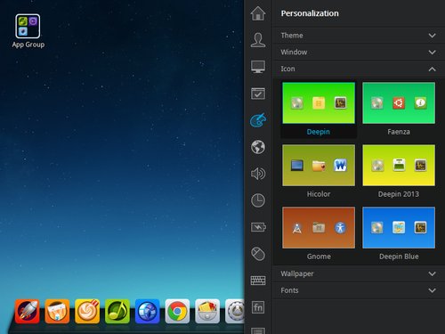Open the Network globe icon
445x334 pixels.
pos(258,147)
